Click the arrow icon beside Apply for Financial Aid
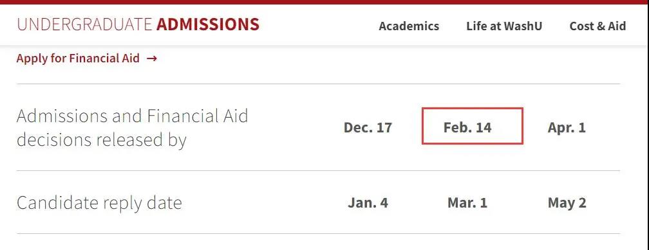649x250 pixels. (x=151, y=58)
